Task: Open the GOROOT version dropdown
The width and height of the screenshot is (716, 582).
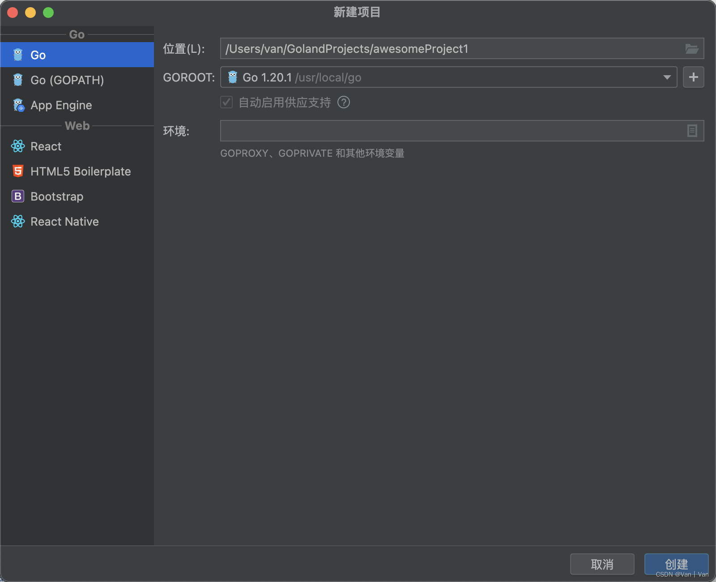Action: tap(666, 77)
